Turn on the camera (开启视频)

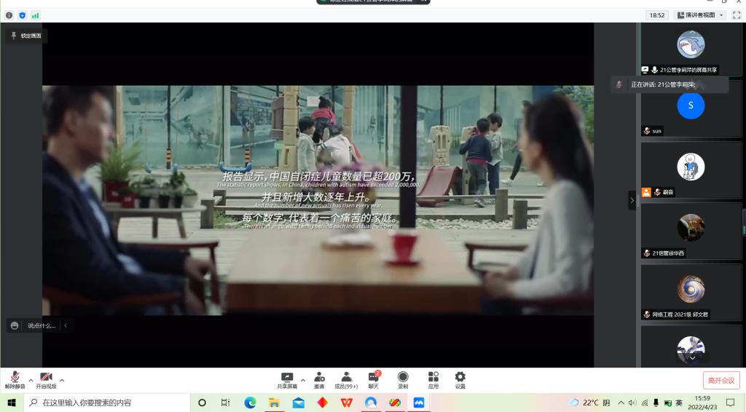(46, 380)
